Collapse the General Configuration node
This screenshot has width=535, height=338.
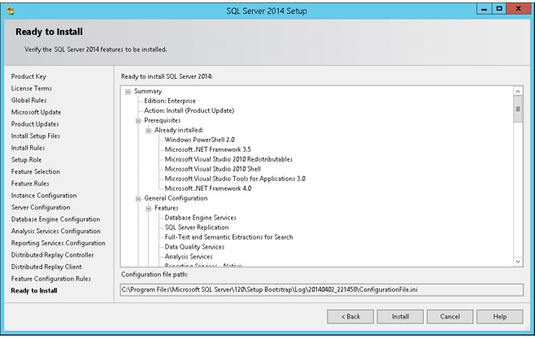(x=138, y=199)
